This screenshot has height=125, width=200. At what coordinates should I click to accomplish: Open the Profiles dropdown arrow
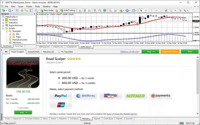click(12, 10)
